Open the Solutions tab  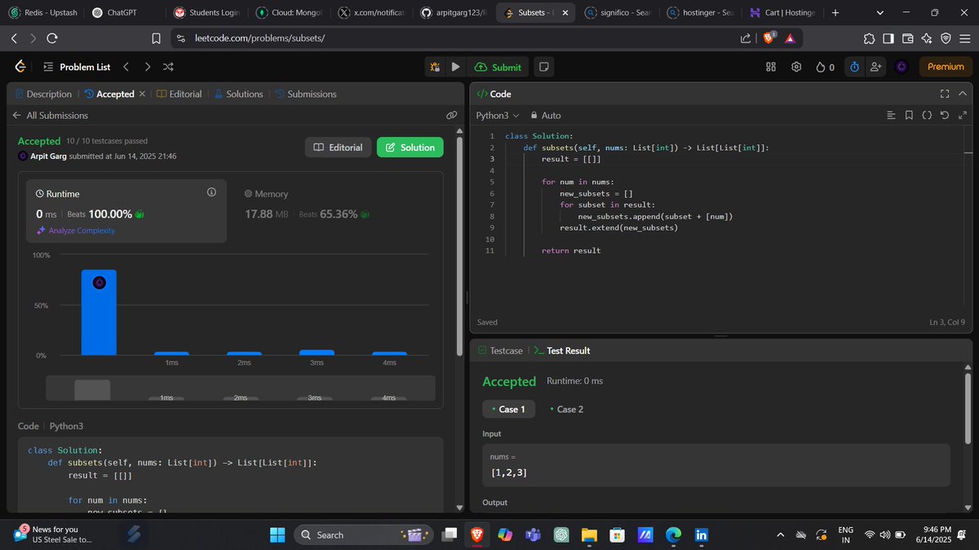pos(238,94)
